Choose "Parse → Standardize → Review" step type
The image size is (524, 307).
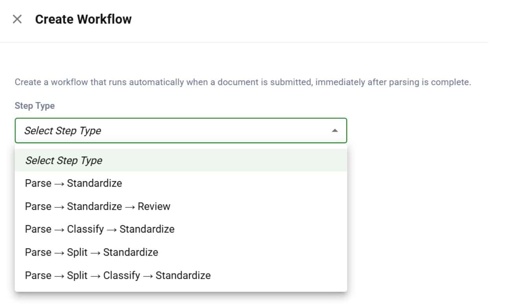click(97, 206)
